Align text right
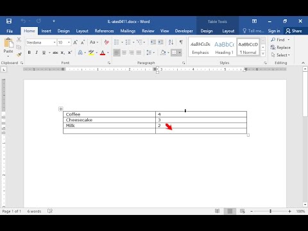 tap(132, 53)
